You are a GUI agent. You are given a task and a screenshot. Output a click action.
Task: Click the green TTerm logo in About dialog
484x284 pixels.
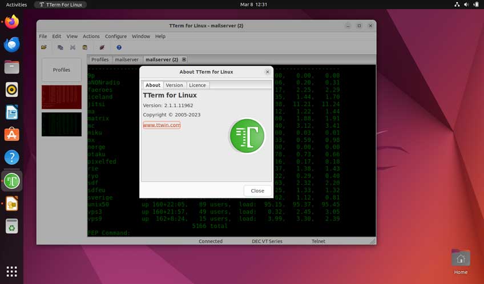(247, 136)
